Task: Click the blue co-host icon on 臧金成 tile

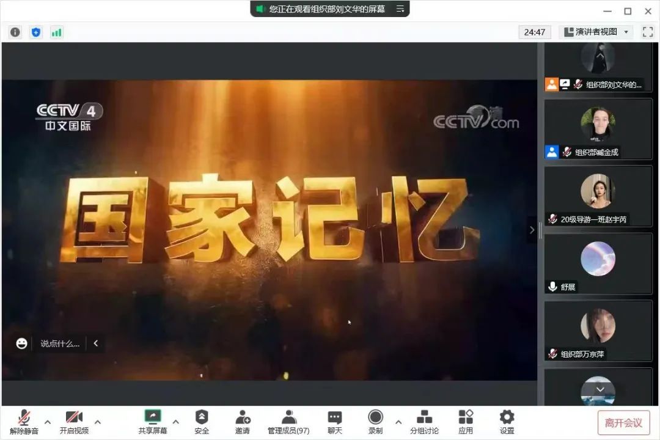Action: (552, 152)
